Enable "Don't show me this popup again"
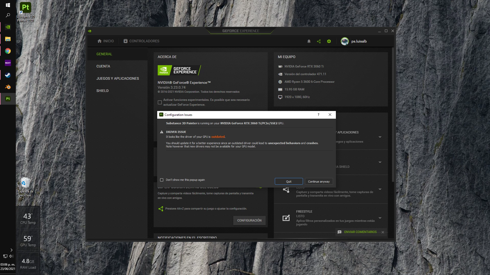Viewport: 490px width, 275px height. click(x=162, y=180)
